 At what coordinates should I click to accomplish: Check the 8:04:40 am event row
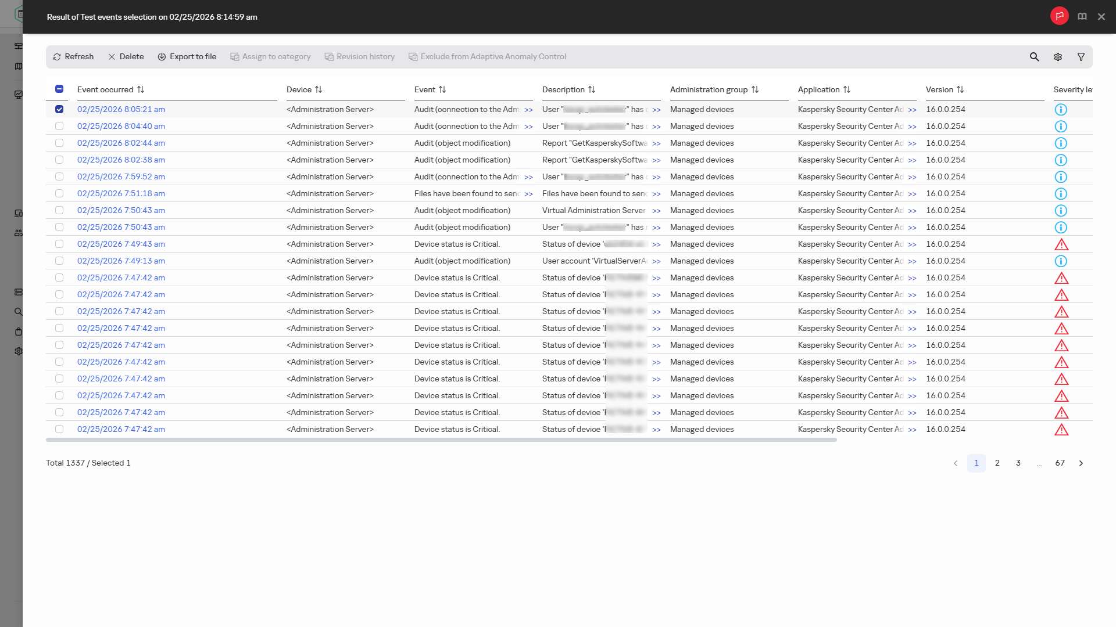[x=59, y=126]
